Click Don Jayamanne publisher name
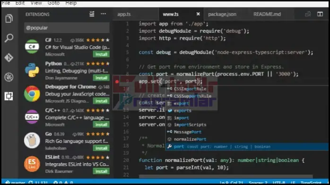Viewport: 330px width, 185px height. pos(61,78)
